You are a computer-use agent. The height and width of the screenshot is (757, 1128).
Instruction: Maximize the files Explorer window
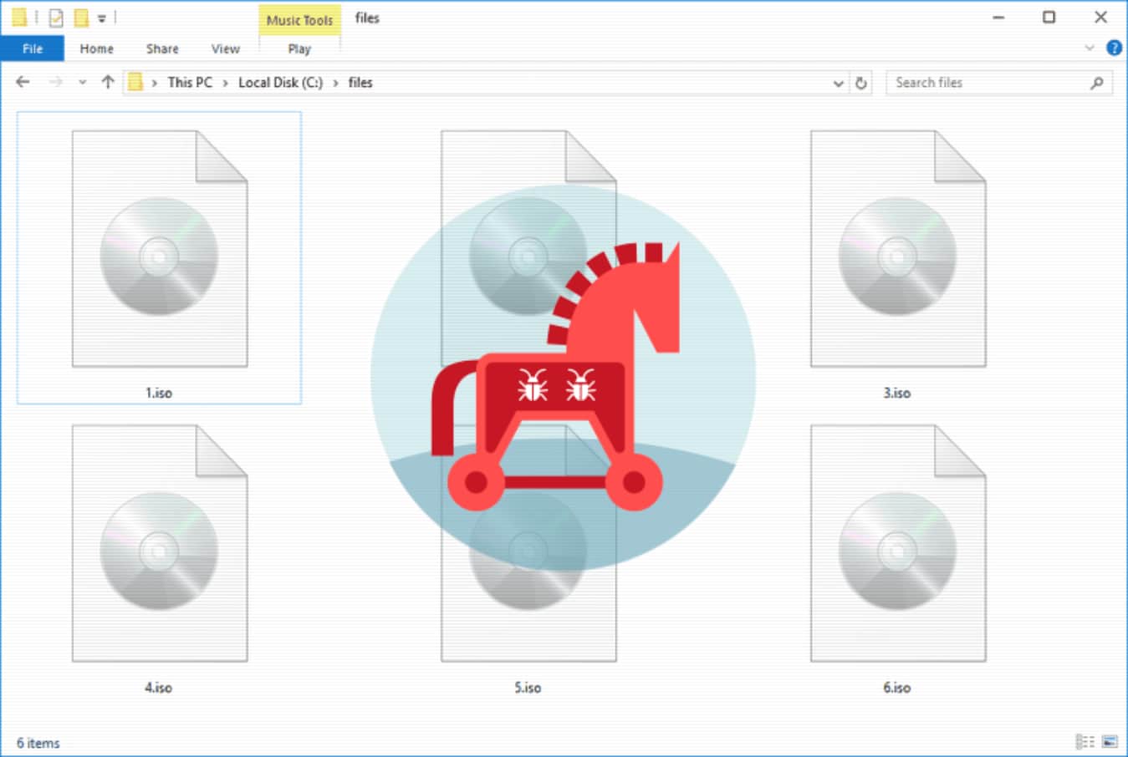pos(1049,17)
